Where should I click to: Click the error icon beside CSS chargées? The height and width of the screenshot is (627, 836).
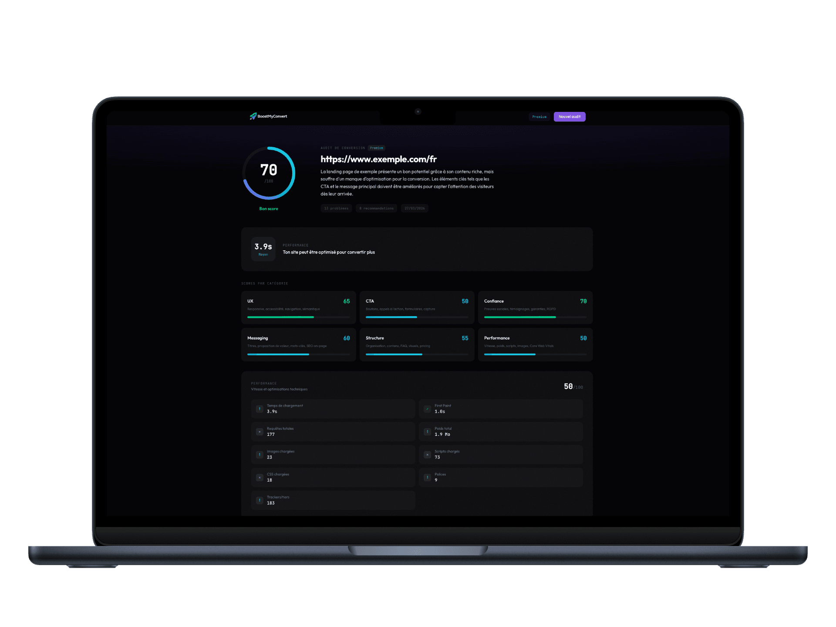coord(260,477)
